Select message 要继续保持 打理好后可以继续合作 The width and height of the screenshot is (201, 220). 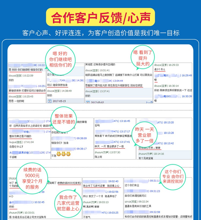tap(27, 91)
